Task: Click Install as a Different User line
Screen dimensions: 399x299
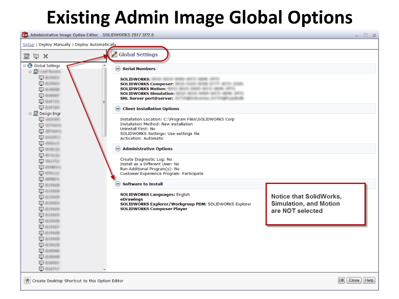Action: tap(150, 164)
